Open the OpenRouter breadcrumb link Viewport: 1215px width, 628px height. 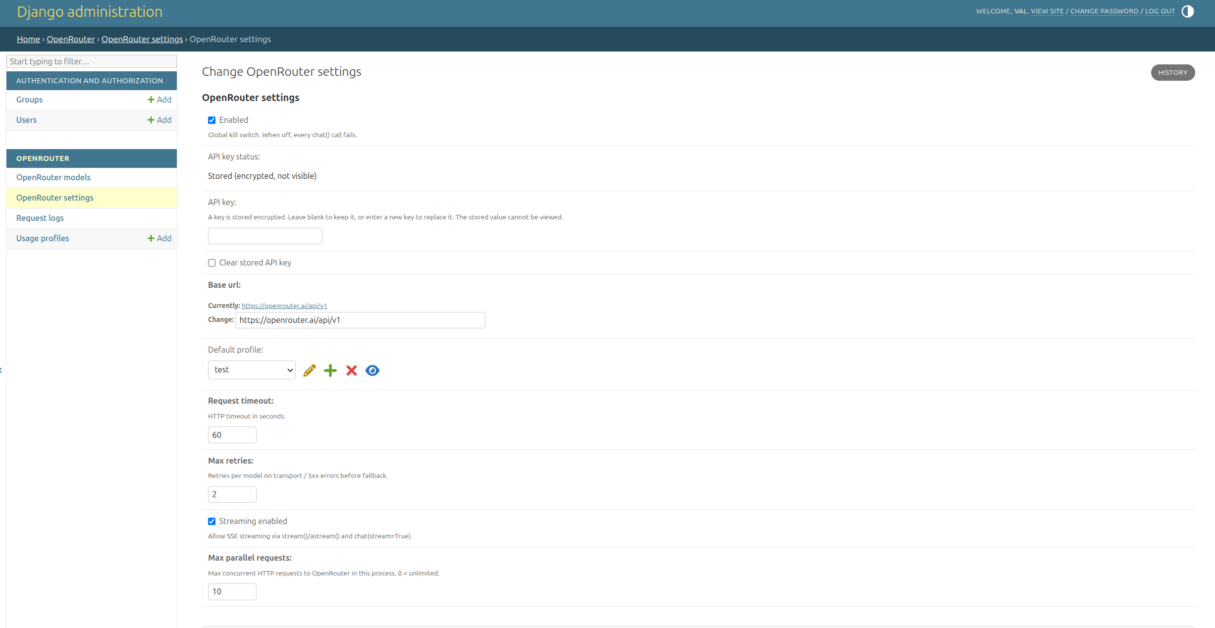tap(71, 39)
